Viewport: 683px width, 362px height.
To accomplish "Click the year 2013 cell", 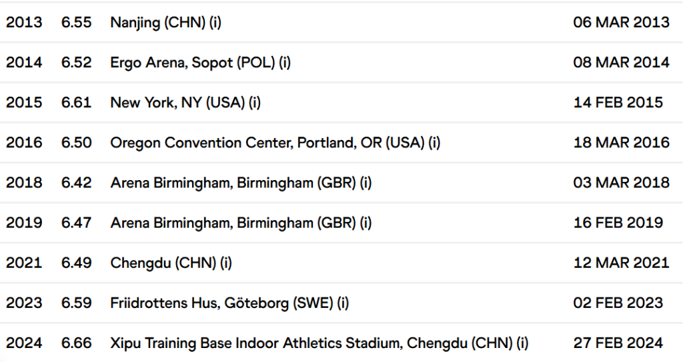I will click(24, 22).
